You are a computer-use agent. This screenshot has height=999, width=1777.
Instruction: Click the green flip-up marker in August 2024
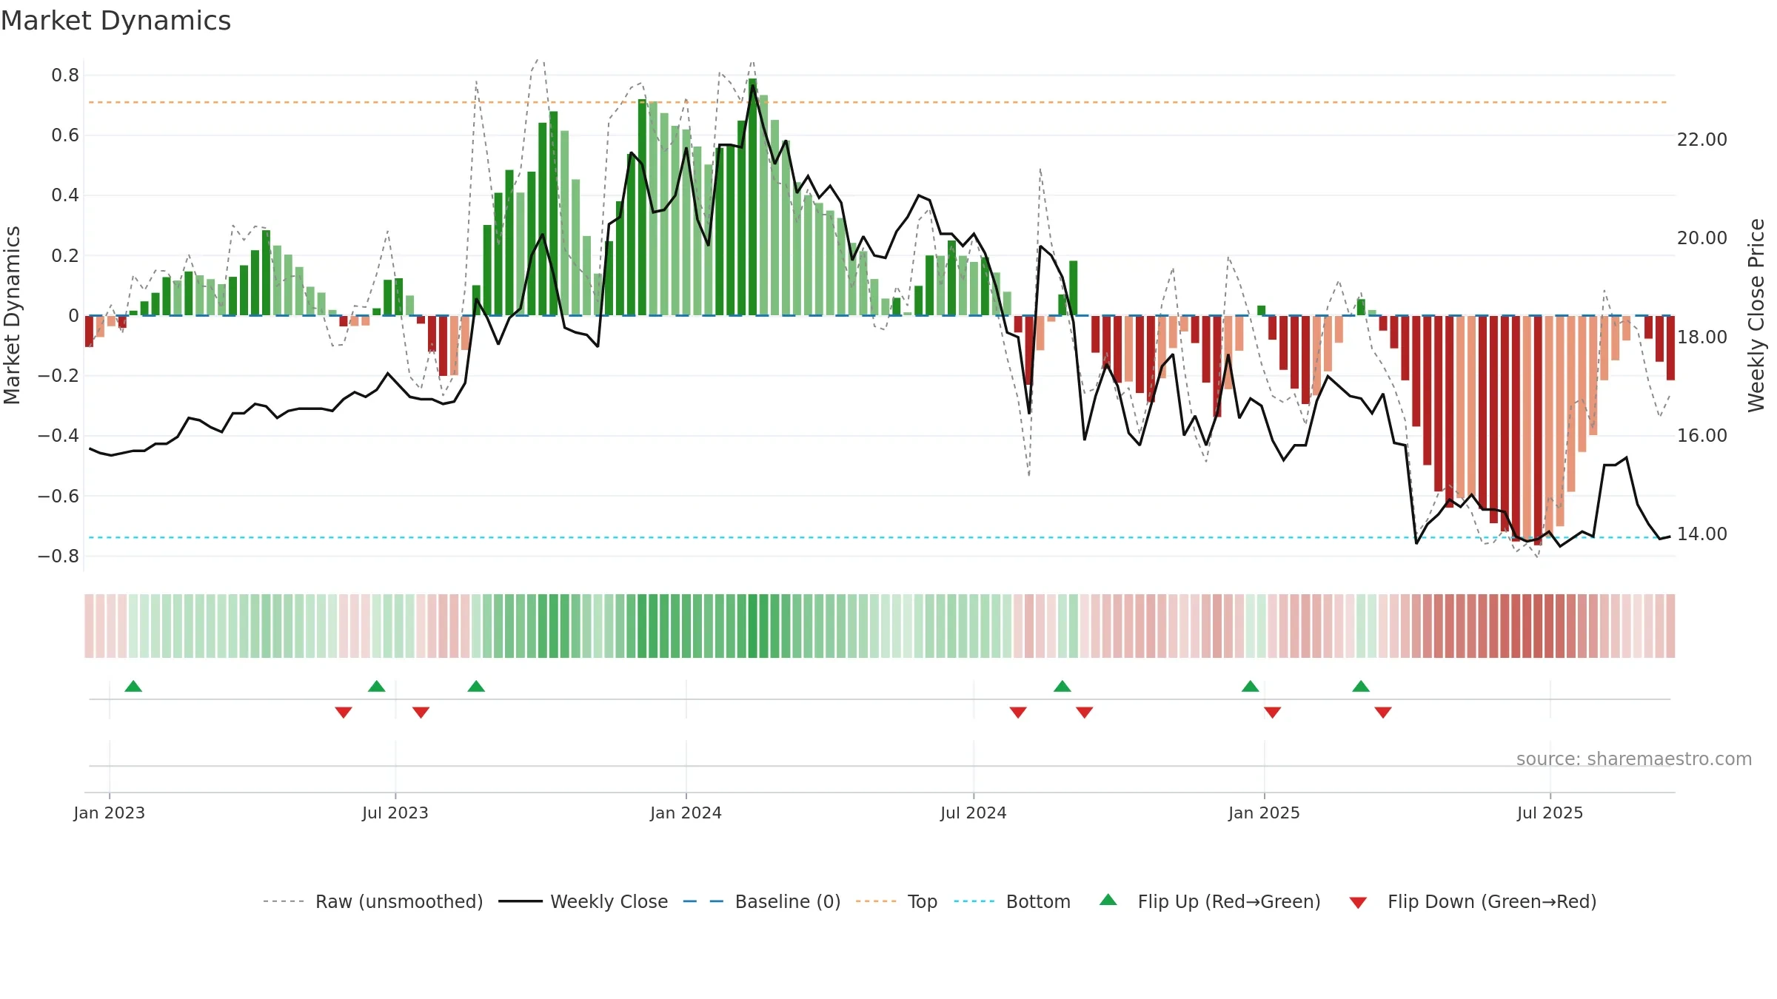pos(1062,686)
